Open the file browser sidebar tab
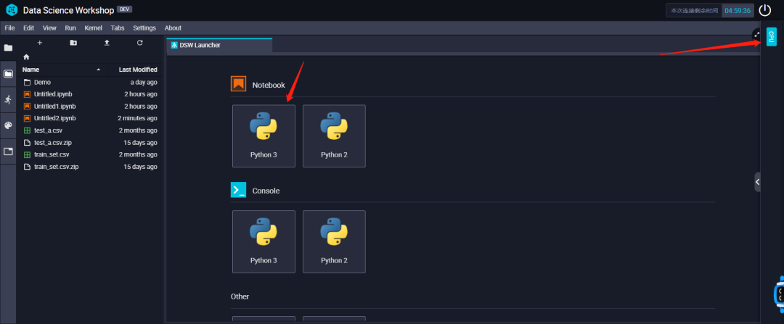This screenshot has width=784, height=324. [8, 74]
